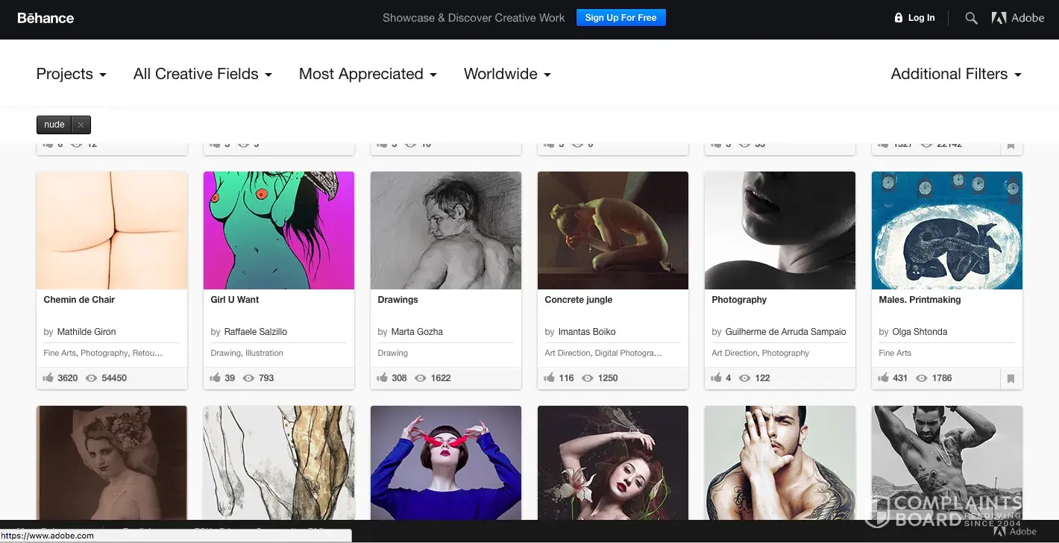The height and width of the screenshot is (543, 1059).
Task: Expand the Projects dropdown
Action: coord(72,74)
